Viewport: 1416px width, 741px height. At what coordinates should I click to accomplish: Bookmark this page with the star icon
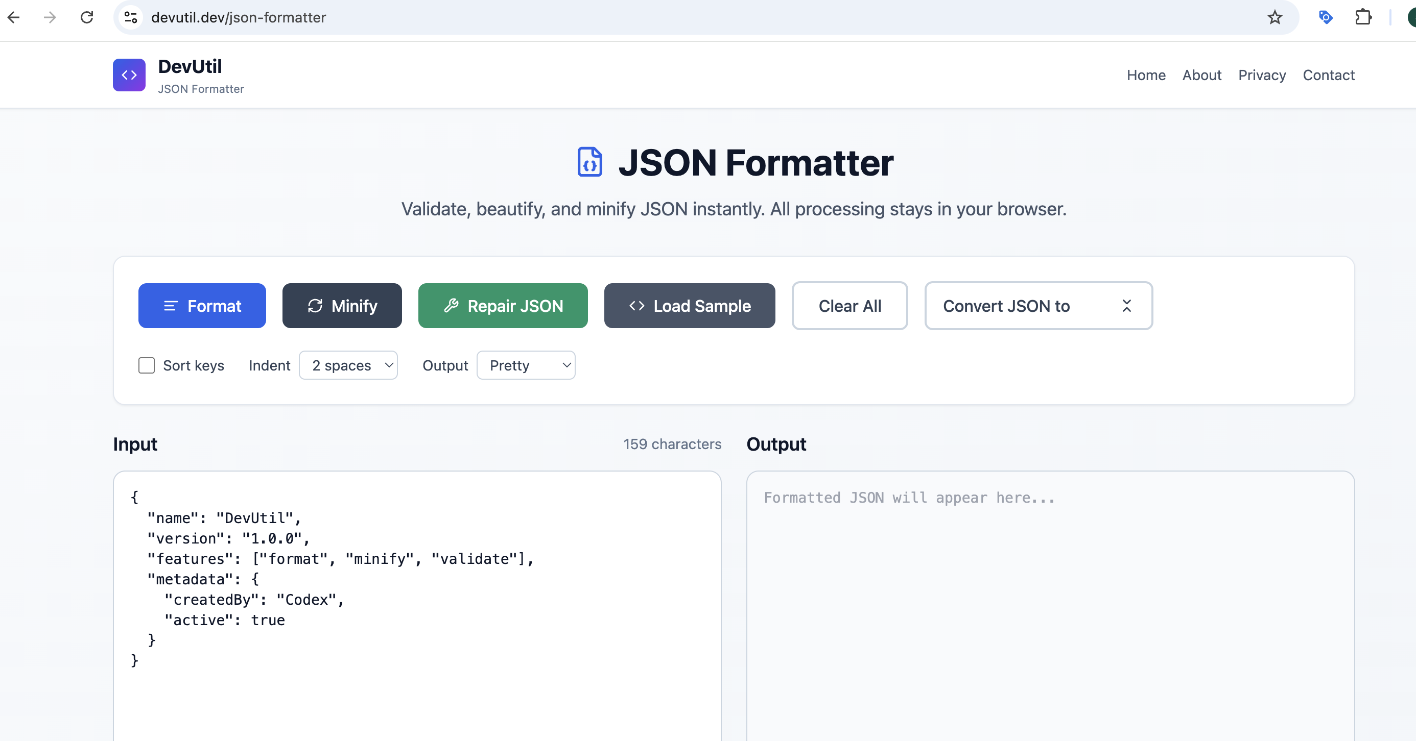pyautogui.click(x=1275, y=17)
